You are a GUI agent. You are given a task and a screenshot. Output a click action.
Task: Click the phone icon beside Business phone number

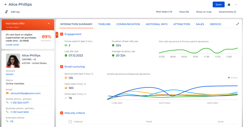7,112
